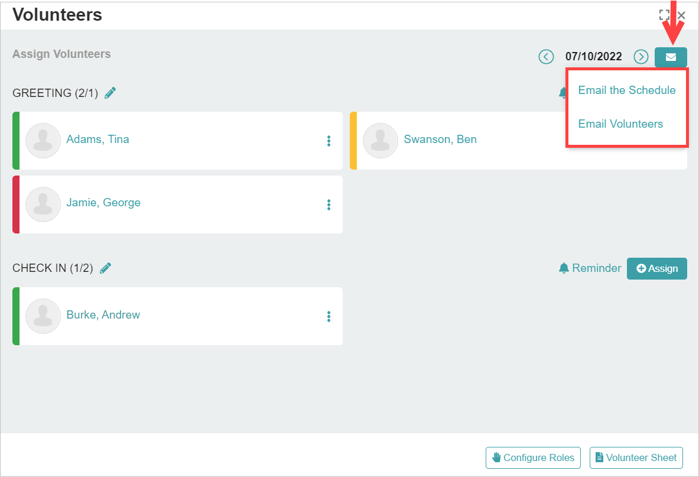The image size is (699, 477).
Task: Open options menu for Adams, Tina
Action: click(x=329, y=141)
